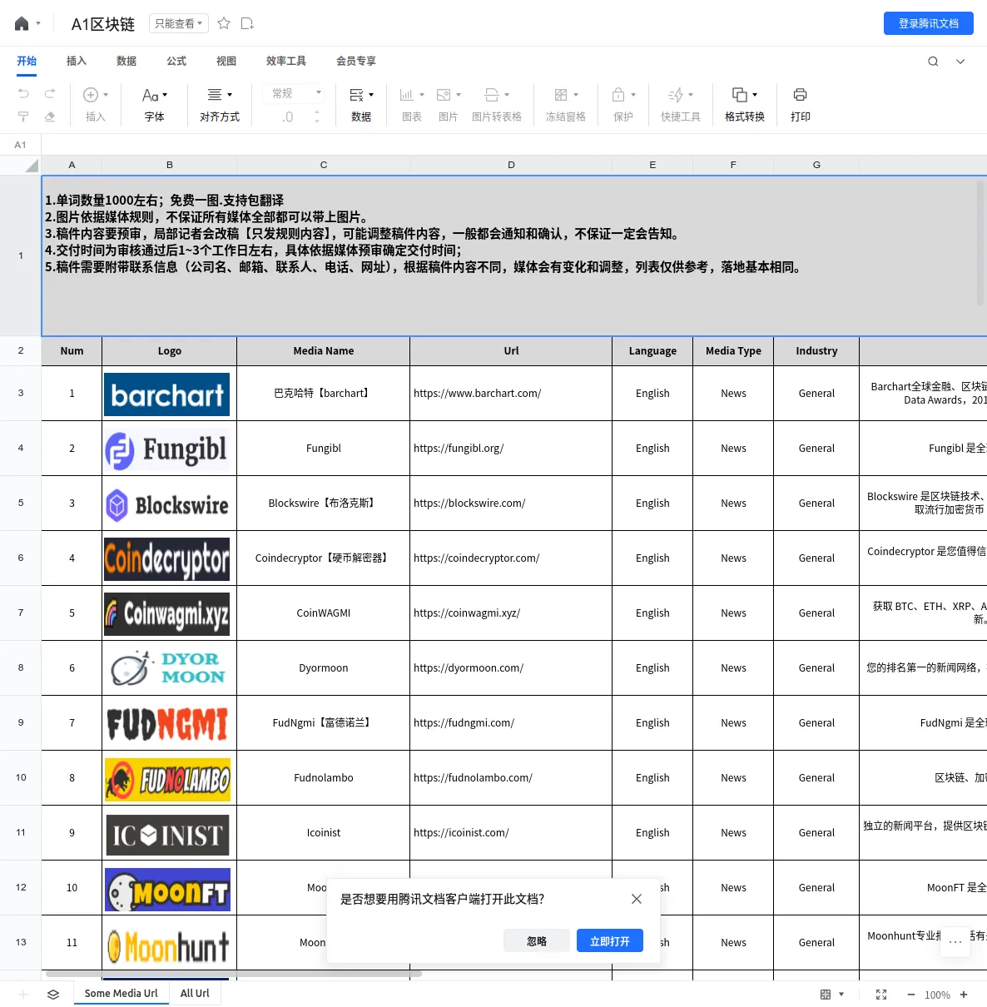Image resolution: width=987 pixels, height=1007 pixels.
Task: Open the 图表 chart tool
Action: pos(412,105)
